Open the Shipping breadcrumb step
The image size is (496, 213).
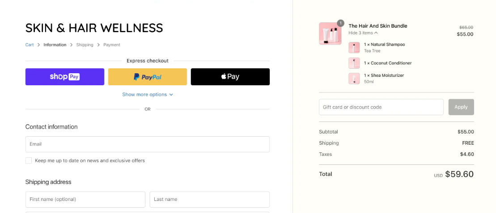pos(85,45)
